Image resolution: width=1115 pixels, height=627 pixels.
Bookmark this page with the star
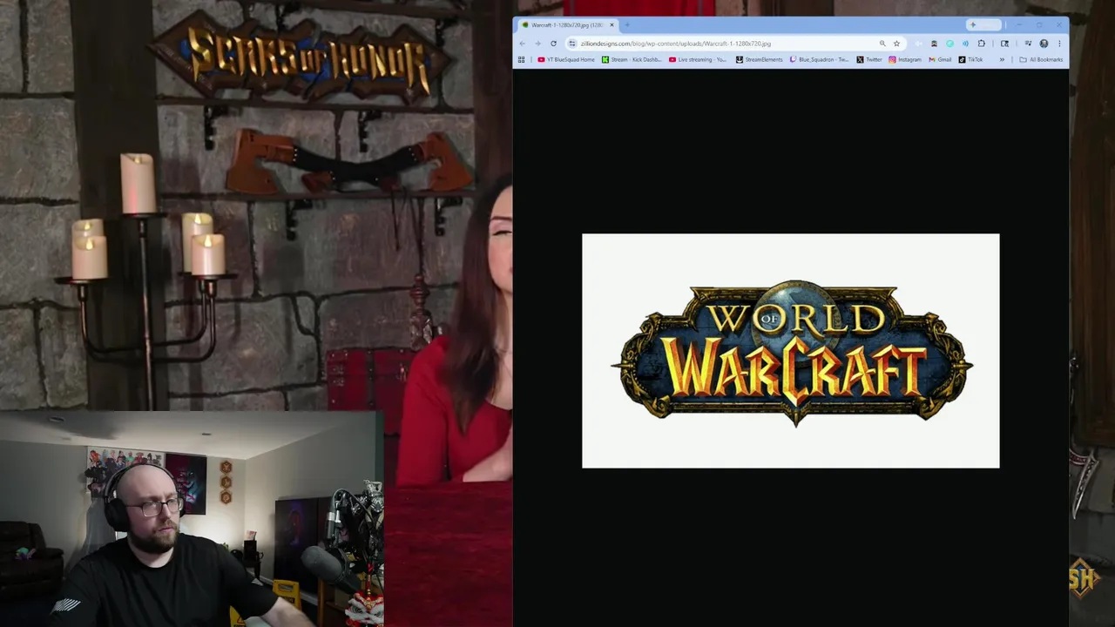pos(896,44)
